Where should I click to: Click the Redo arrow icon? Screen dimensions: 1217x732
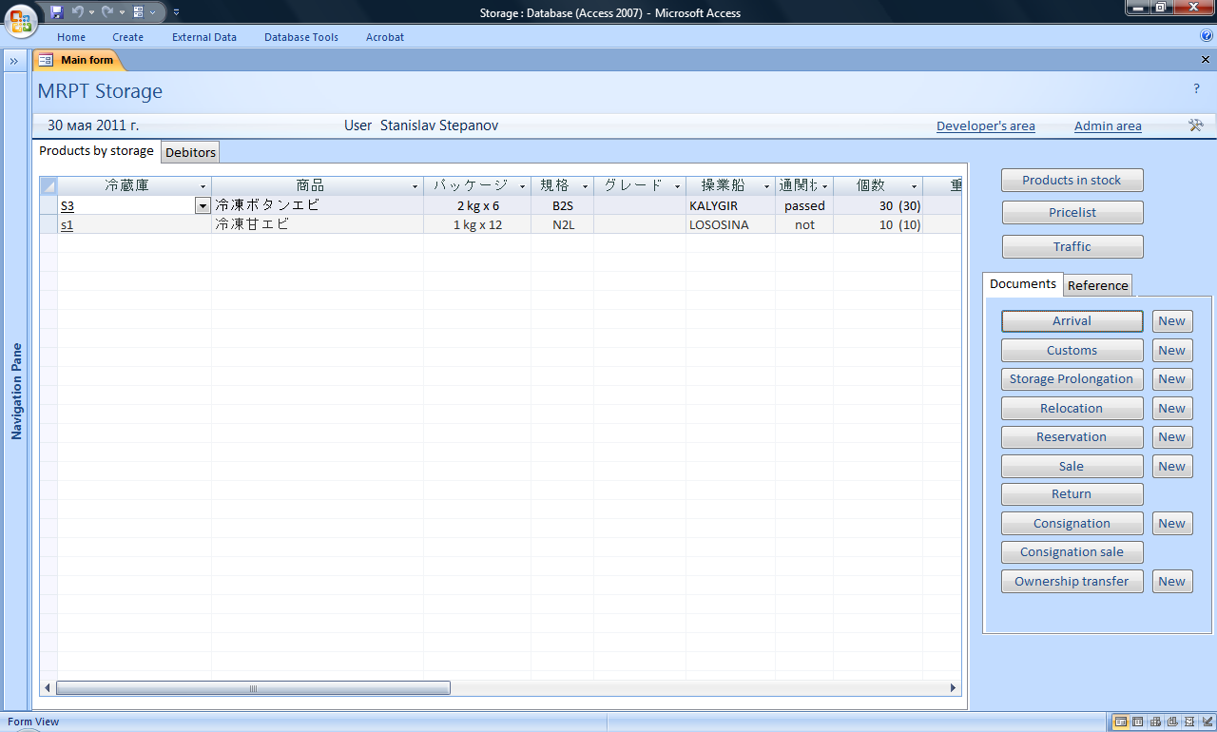107,12
